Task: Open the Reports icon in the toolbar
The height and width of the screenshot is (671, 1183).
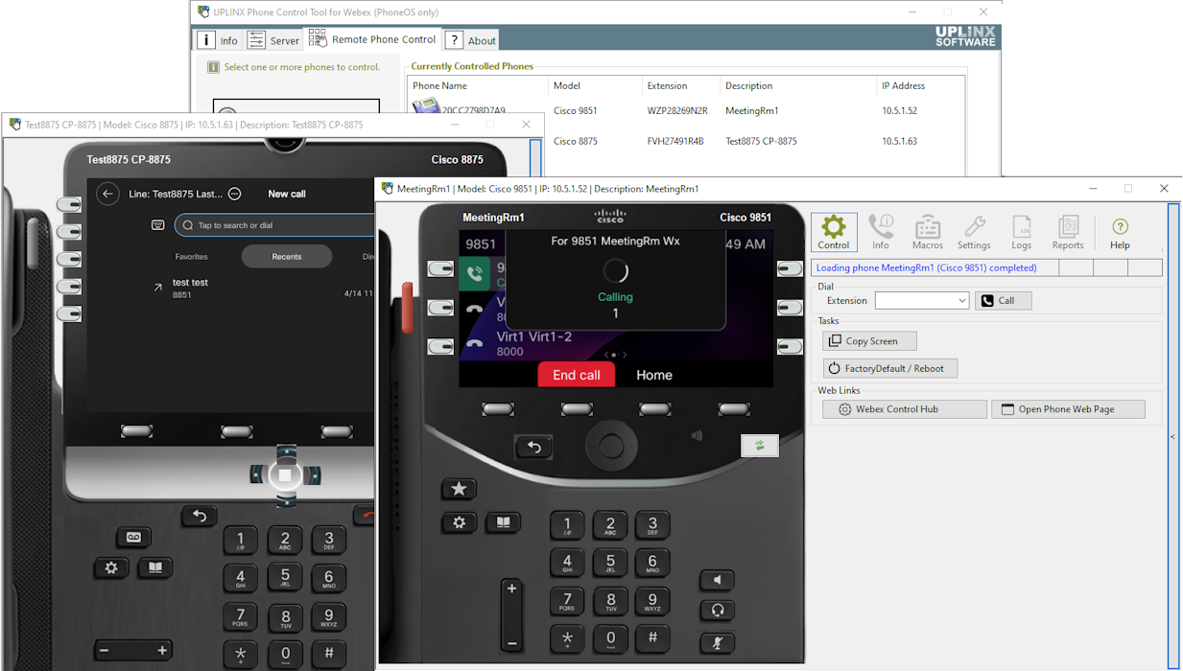Action: tap(1068, 233)
